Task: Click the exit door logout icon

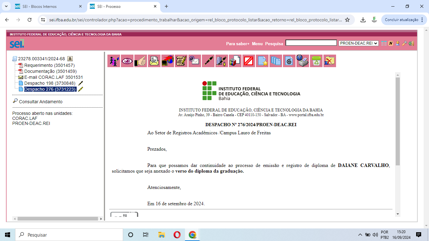Action: 411,43
